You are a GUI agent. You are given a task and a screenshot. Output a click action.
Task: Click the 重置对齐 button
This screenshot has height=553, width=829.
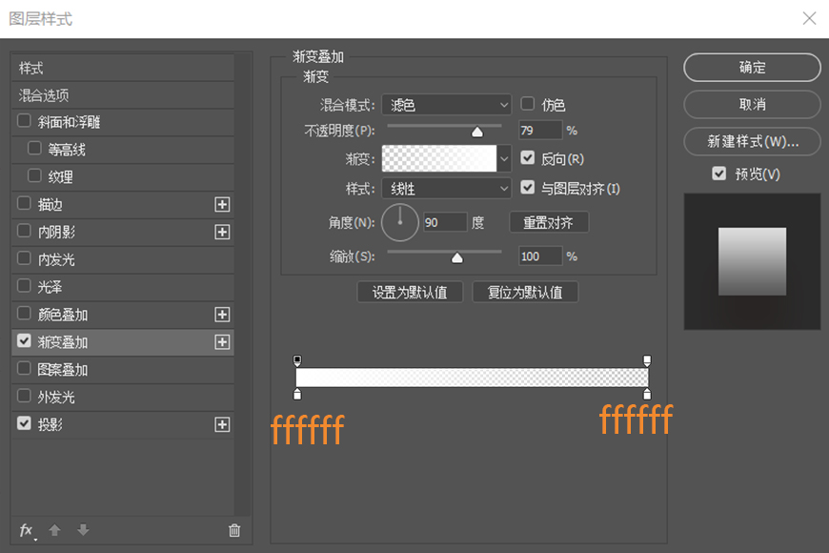pos(549,221)
